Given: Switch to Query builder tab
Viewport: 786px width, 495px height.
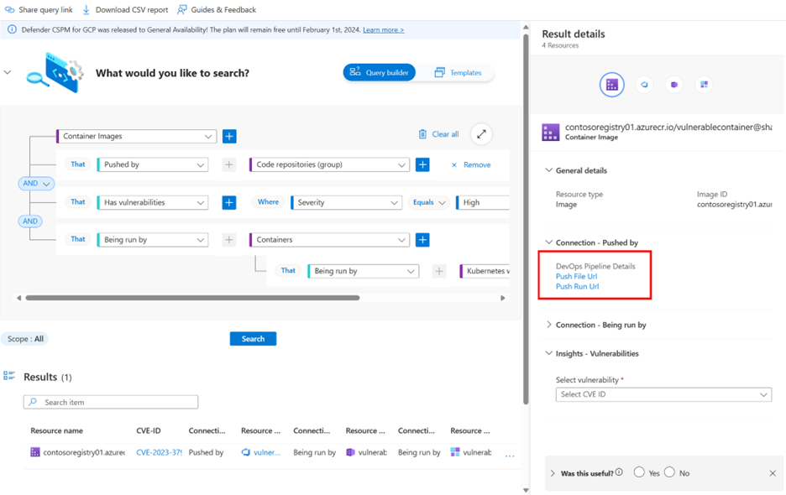Looking at the screenshot, I should (x=380, y=72).
